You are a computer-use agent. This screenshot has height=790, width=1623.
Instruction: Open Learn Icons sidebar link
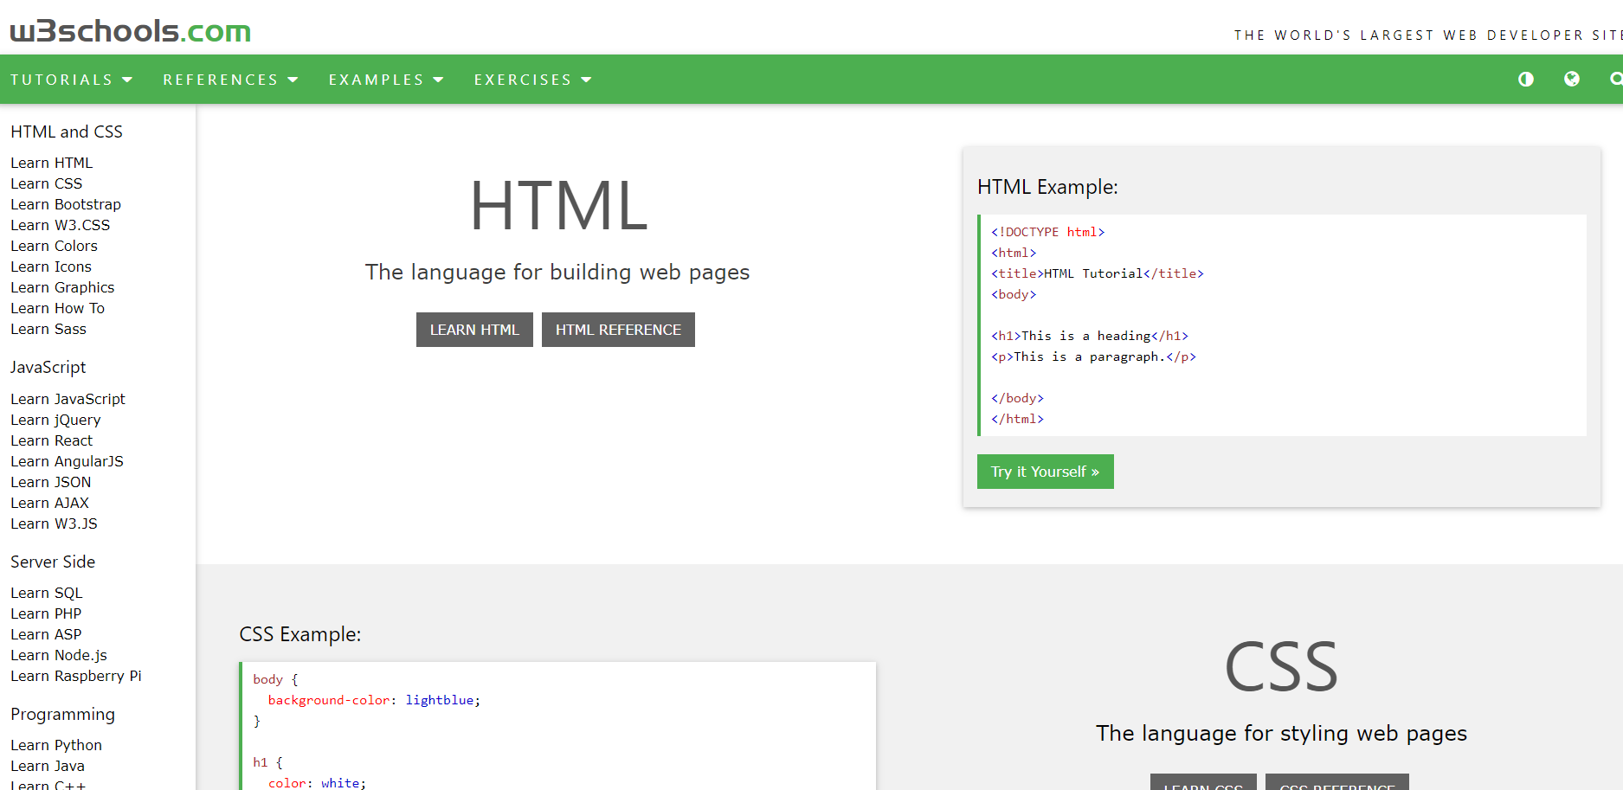(x=51, y=267)
